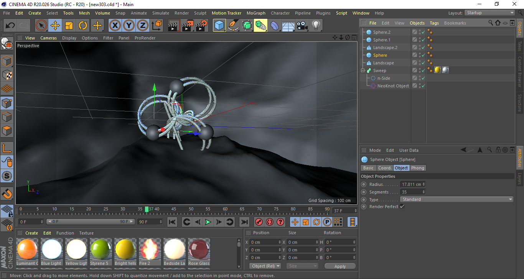Viewport: 524px width, 279px height.
Task: Switch to Points mode
Action: point(7,103)
